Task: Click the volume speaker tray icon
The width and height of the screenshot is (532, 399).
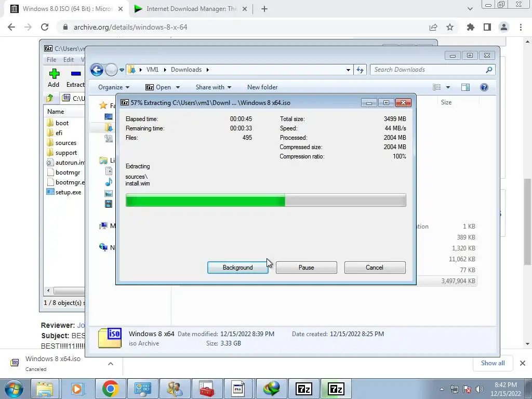Action: point(480,389)
